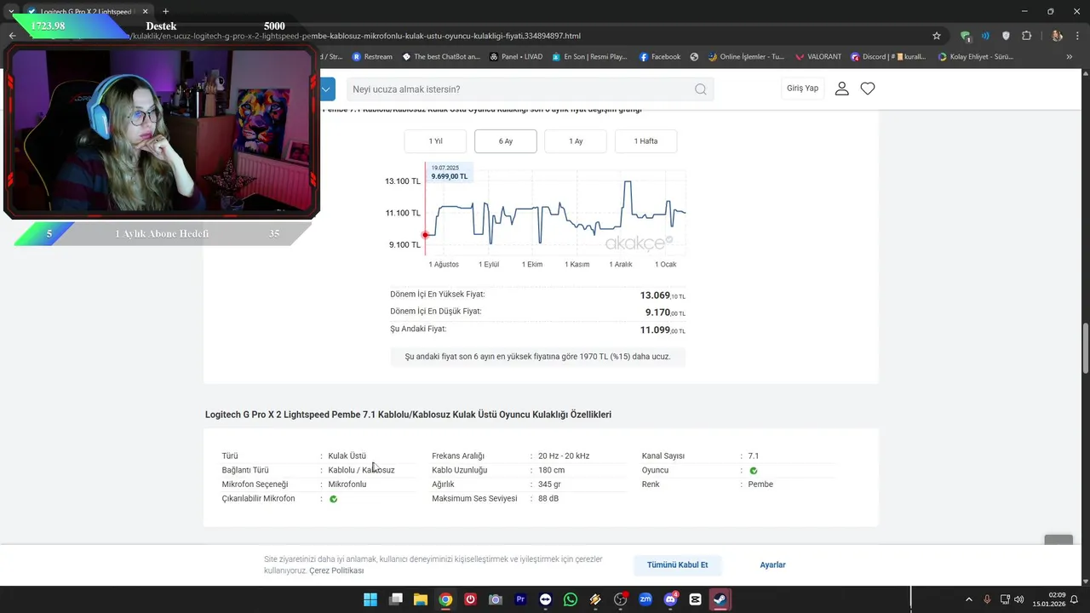
Task: Click the page vertical scrollbar thumb
Action: [1086, 347]
